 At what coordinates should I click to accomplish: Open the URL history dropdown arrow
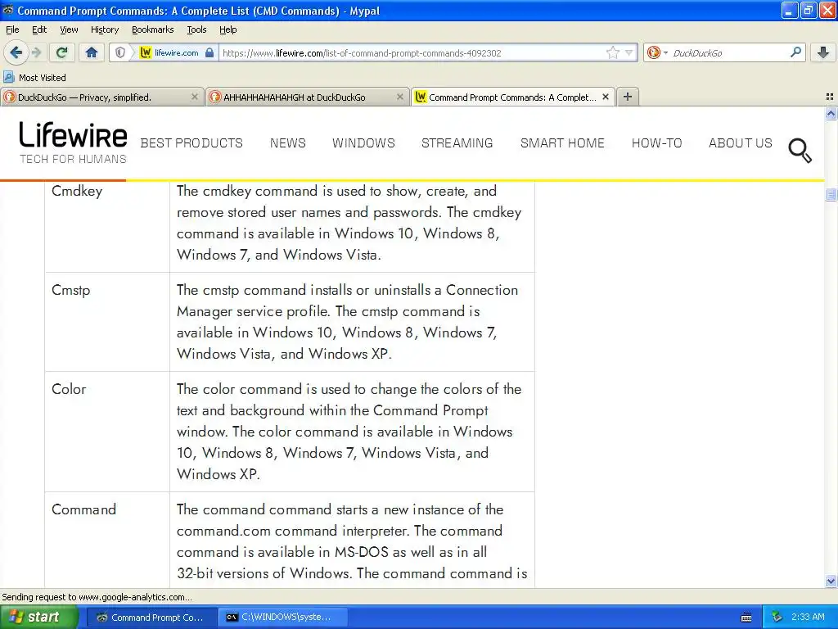(x=629, y=52)
